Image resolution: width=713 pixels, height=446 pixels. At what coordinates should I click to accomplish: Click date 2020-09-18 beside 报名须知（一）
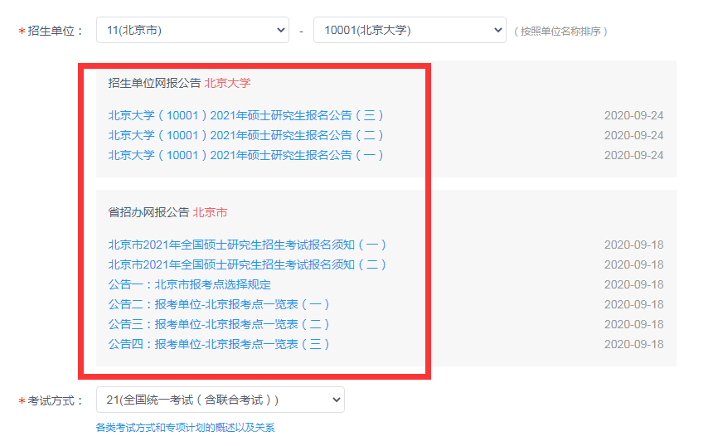tap(633, 245)
